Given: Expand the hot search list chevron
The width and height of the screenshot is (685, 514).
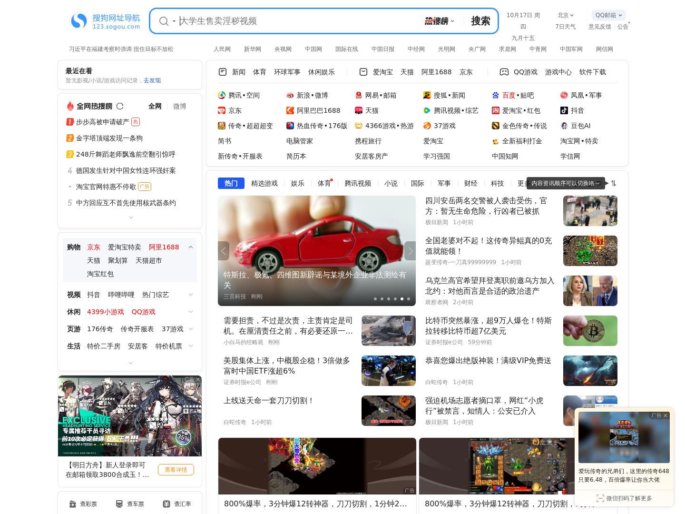Looking at the screenshot, I should 131,217.
